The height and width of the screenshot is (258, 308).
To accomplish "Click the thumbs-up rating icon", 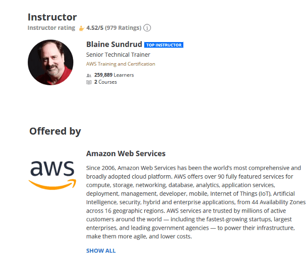I will [x=82, y=28].
